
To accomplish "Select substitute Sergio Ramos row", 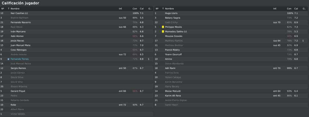I will (77, 68).
